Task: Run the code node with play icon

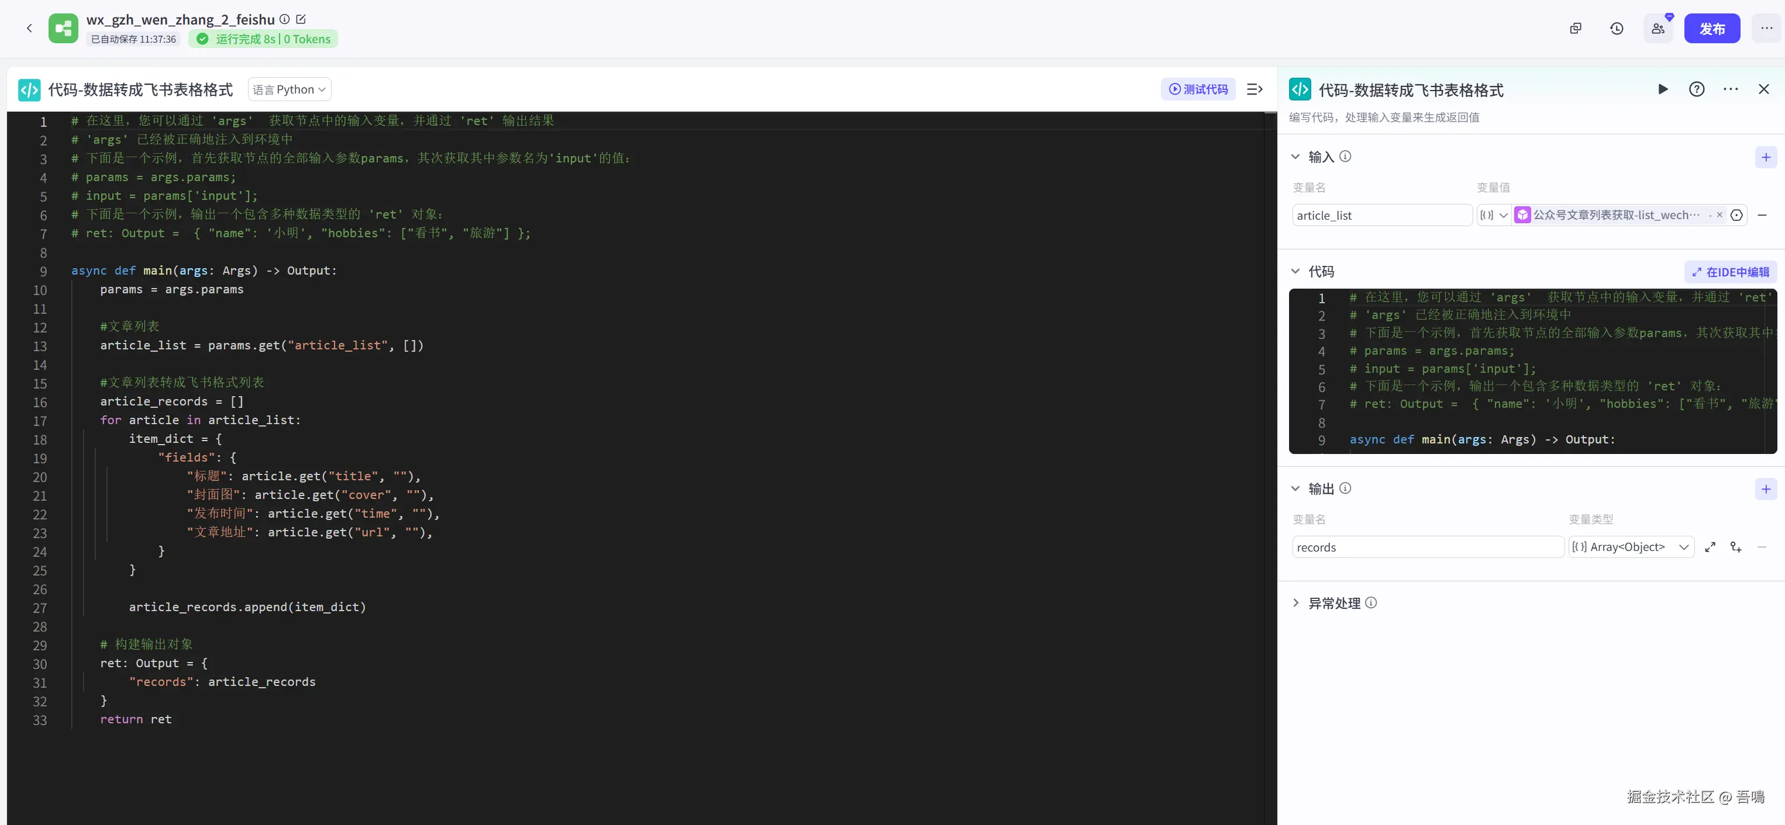Action: 1662,89
